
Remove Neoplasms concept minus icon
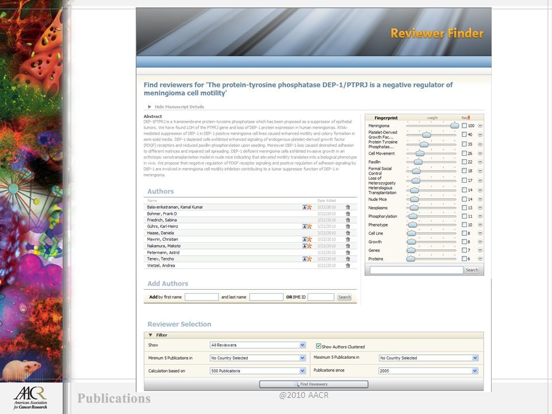point(480,208)
